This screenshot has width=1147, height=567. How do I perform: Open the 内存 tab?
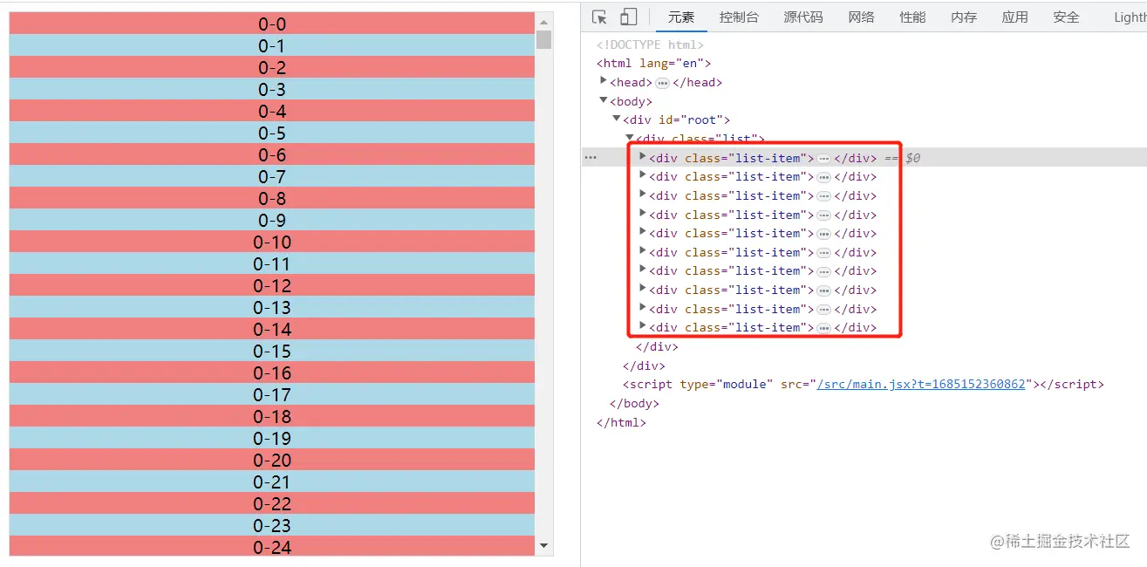(x=964, y=17)
